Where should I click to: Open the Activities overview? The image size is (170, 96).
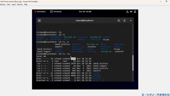click(x=41, y=11)
